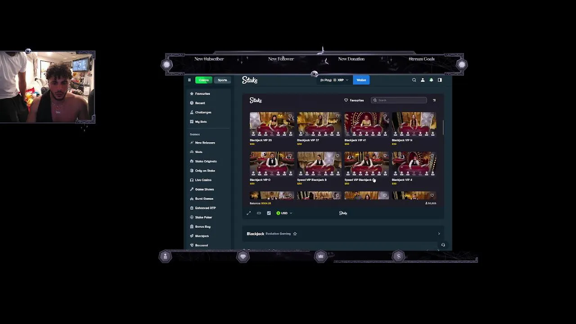Open the Wallet button
The height and width of the screenshot is (324, 576).
click(361, 80)
